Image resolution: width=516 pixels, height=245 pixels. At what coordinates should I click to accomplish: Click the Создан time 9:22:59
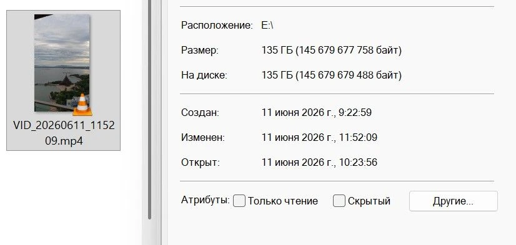pyautogui.click(x=354, y=113)
